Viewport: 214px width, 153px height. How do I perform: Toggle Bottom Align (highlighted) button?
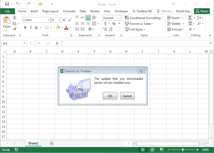[88, 18]
